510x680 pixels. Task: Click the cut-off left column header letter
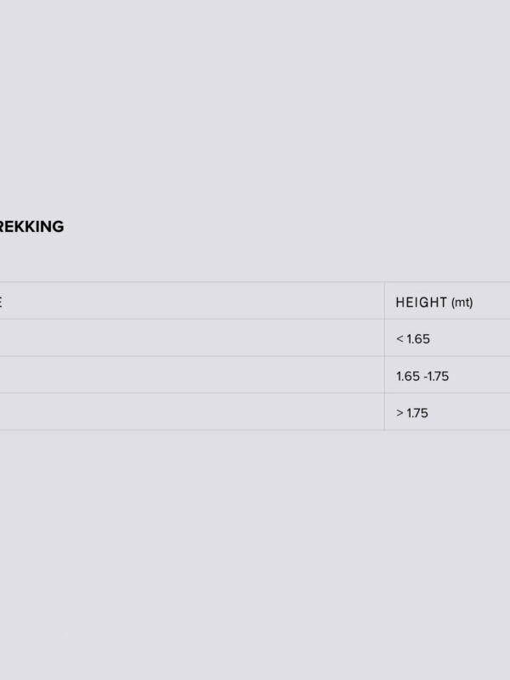[1, 302]
